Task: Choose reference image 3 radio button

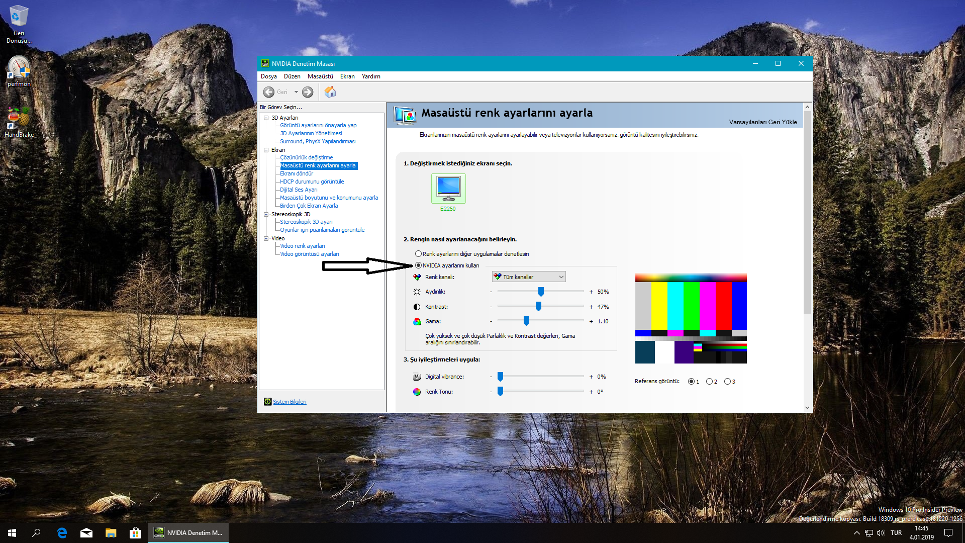Action: click(x=727, y=382)
